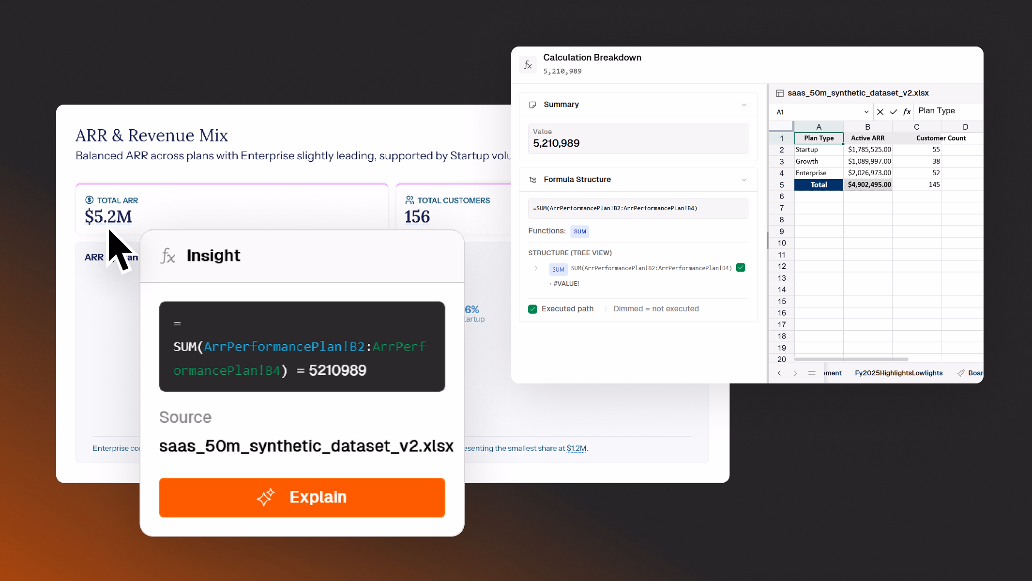Click the saas_50m_synthetic_dataset_v2.xlsx title above the sheet
This screenshot has width=1032, height=581.
pos(858,93)
